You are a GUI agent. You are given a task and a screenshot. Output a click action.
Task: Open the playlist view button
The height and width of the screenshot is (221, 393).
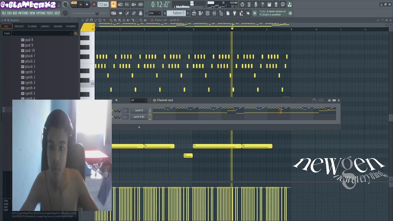click(194, 13)
